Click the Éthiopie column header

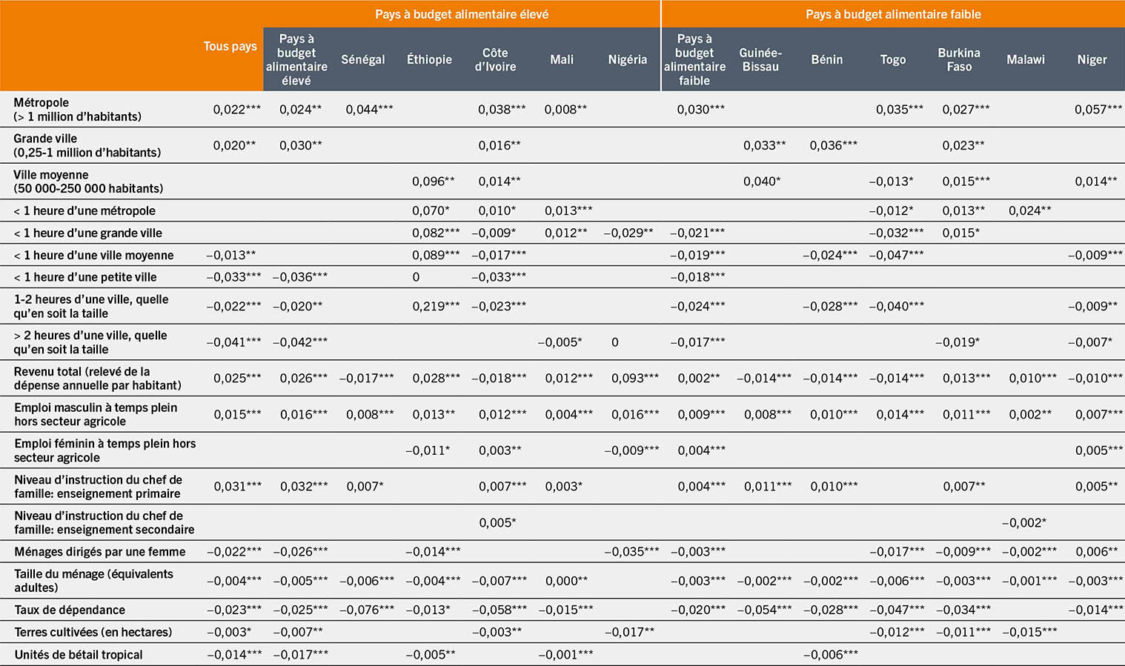point(429,59)
